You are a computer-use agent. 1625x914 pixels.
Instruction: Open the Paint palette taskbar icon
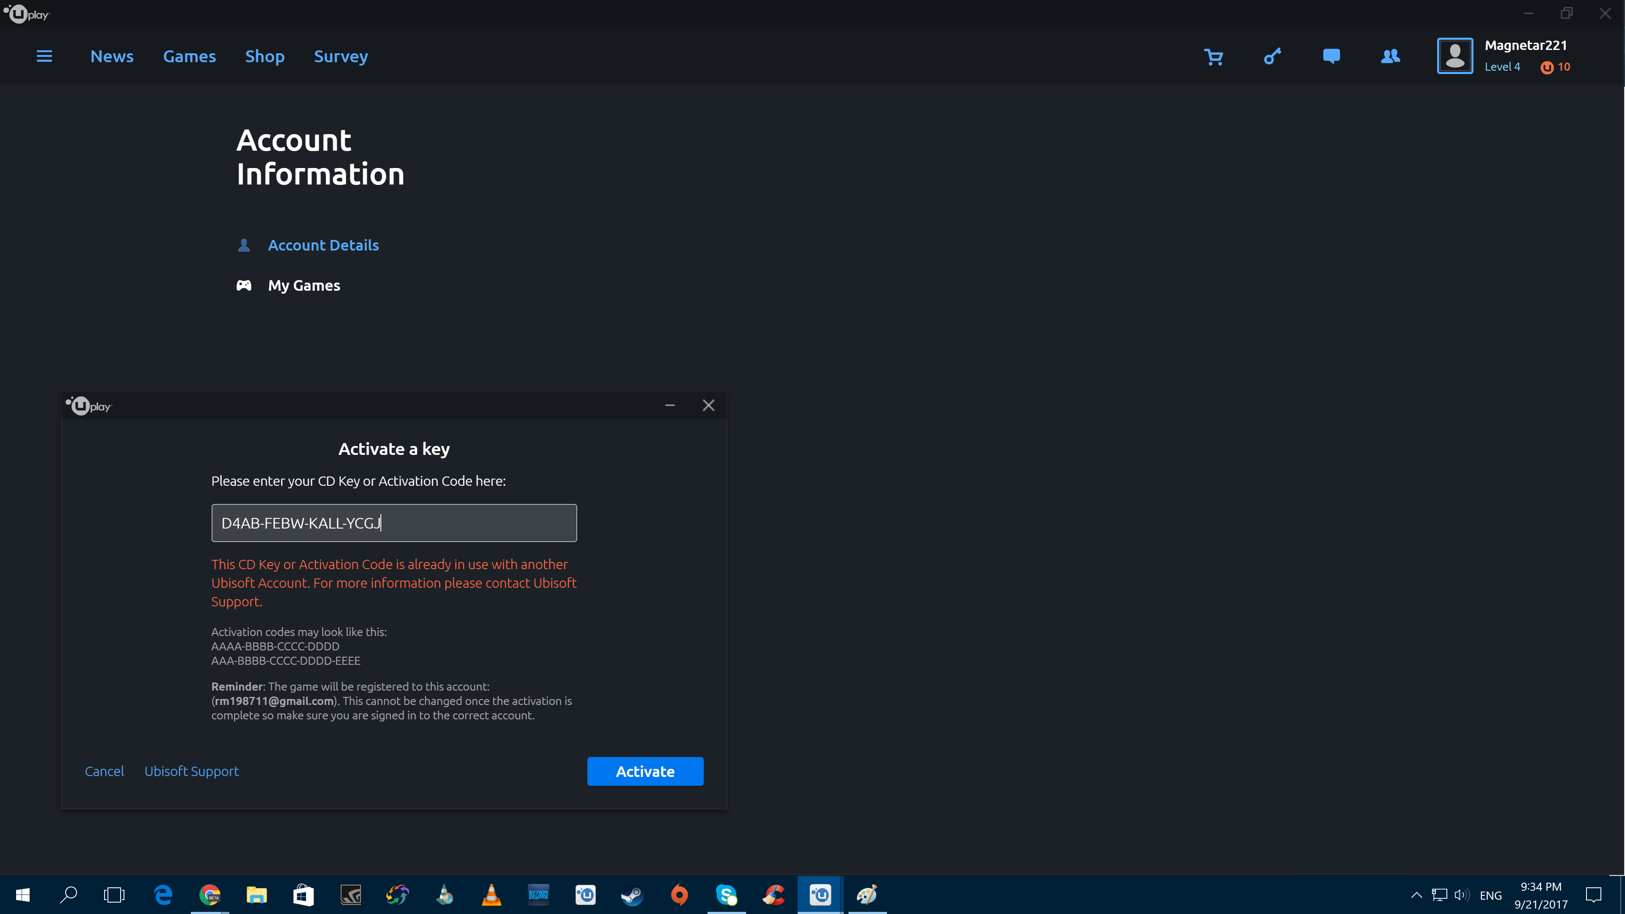[x=868, y=895]
